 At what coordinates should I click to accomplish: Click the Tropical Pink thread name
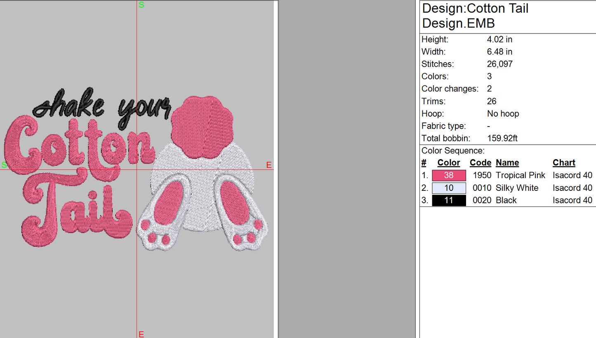pos(521,176)
